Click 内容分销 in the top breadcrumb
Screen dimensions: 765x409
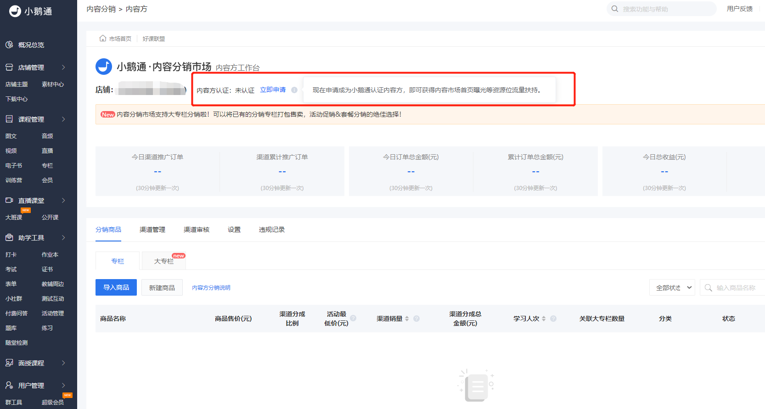101,9
